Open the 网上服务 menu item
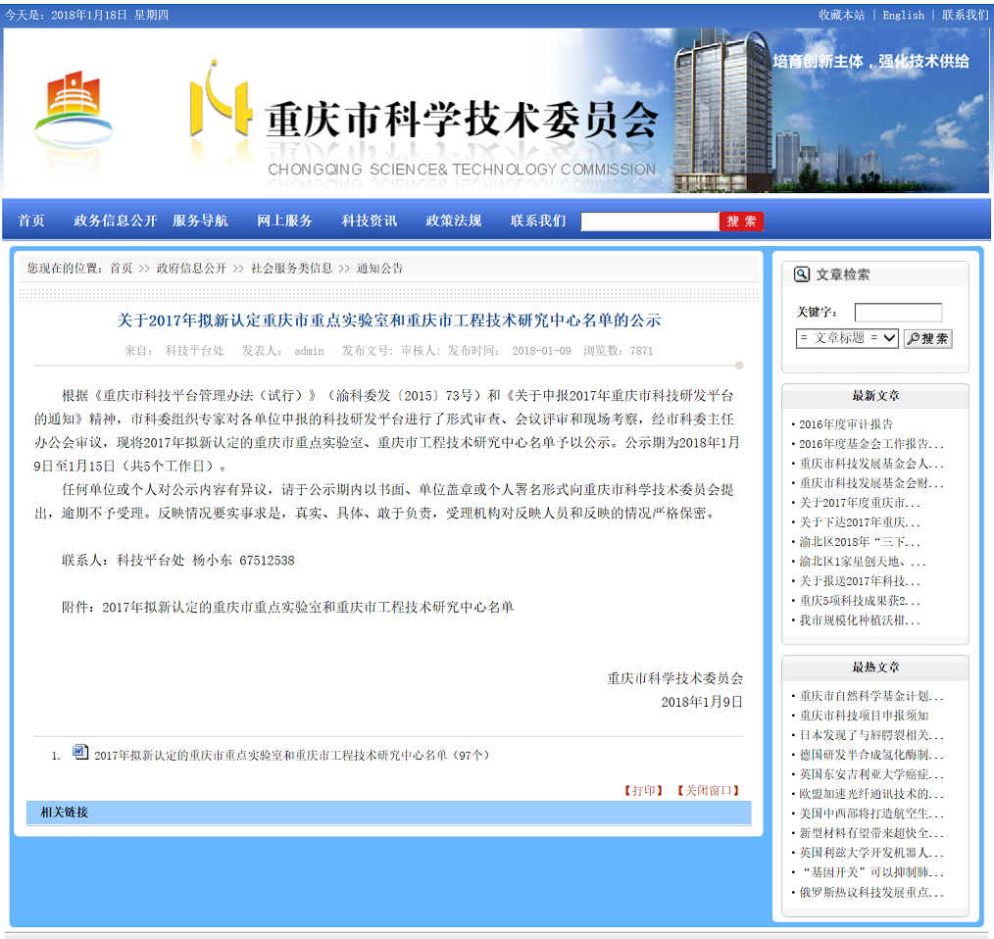The image size is (994, 939). tap(284, 221)
